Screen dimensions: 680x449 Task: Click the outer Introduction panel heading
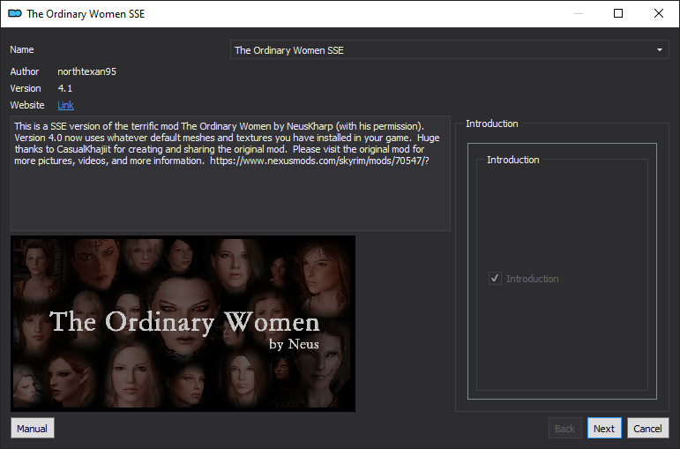coord(492,123)
